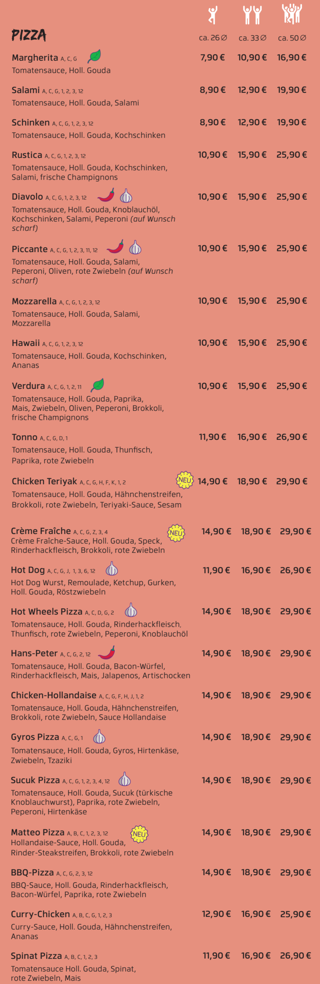This screenshot has width=320, height=984.
Task: Open the Tonno pizza title
Action: [24, 437]
